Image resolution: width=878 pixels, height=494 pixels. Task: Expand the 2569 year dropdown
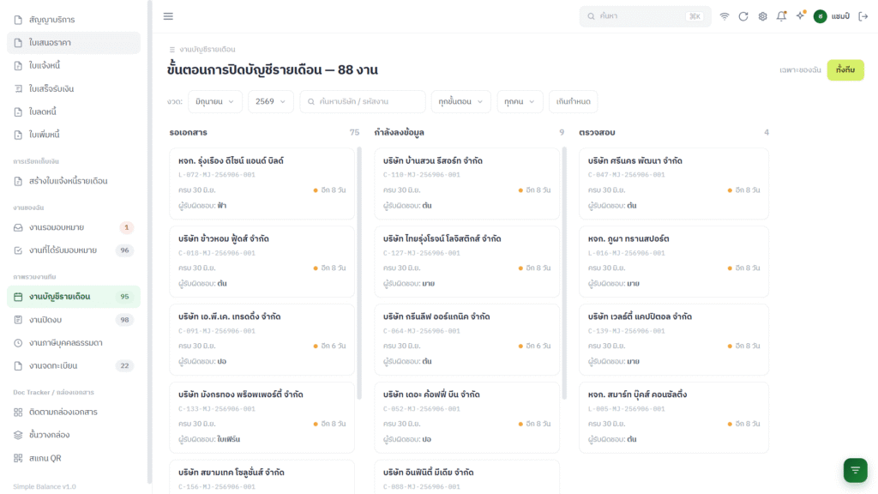[x=270, y=101]
